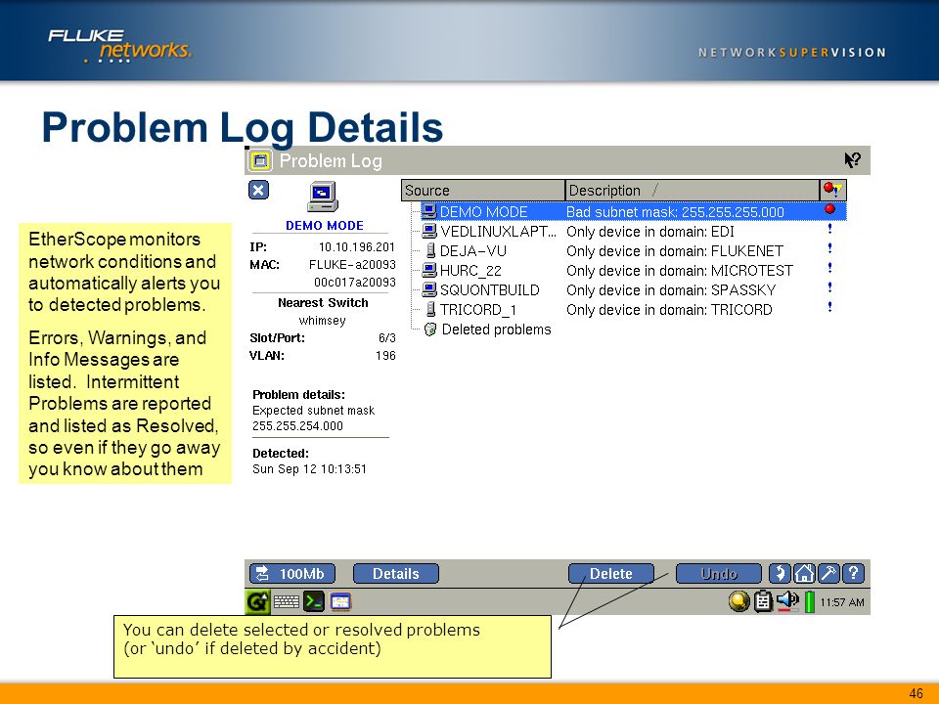The height and width of the screenshot is (704, 939).
Task: Click "Only device in domain: TRICORD"
Action: 669,310
